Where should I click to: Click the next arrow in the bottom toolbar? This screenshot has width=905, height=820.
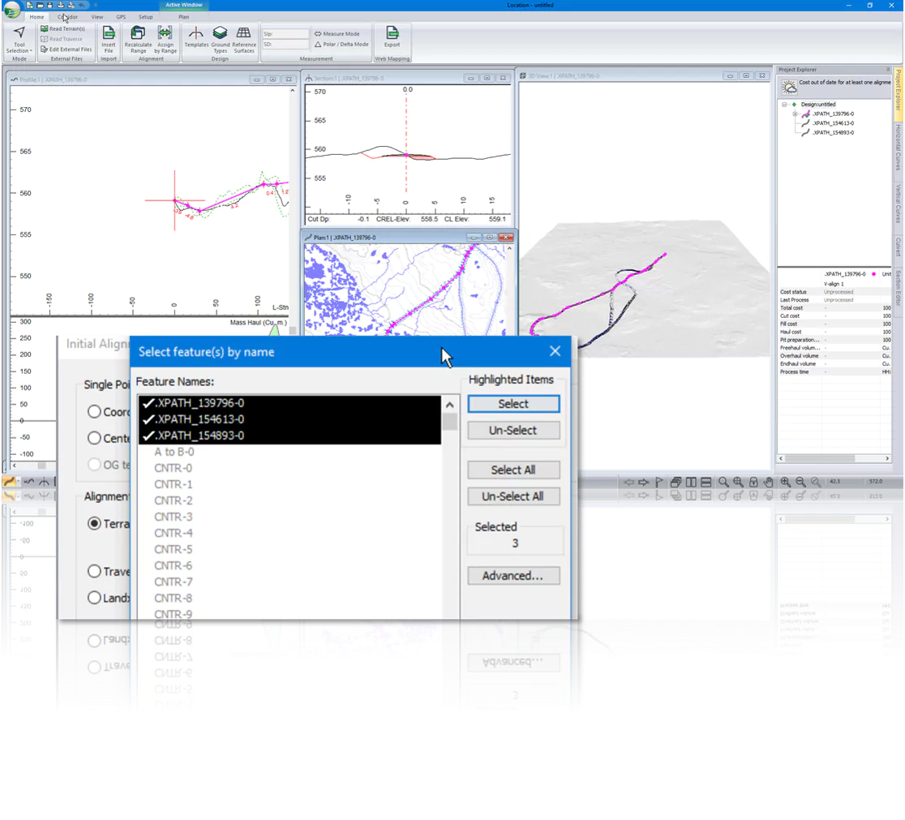(644, 482)
